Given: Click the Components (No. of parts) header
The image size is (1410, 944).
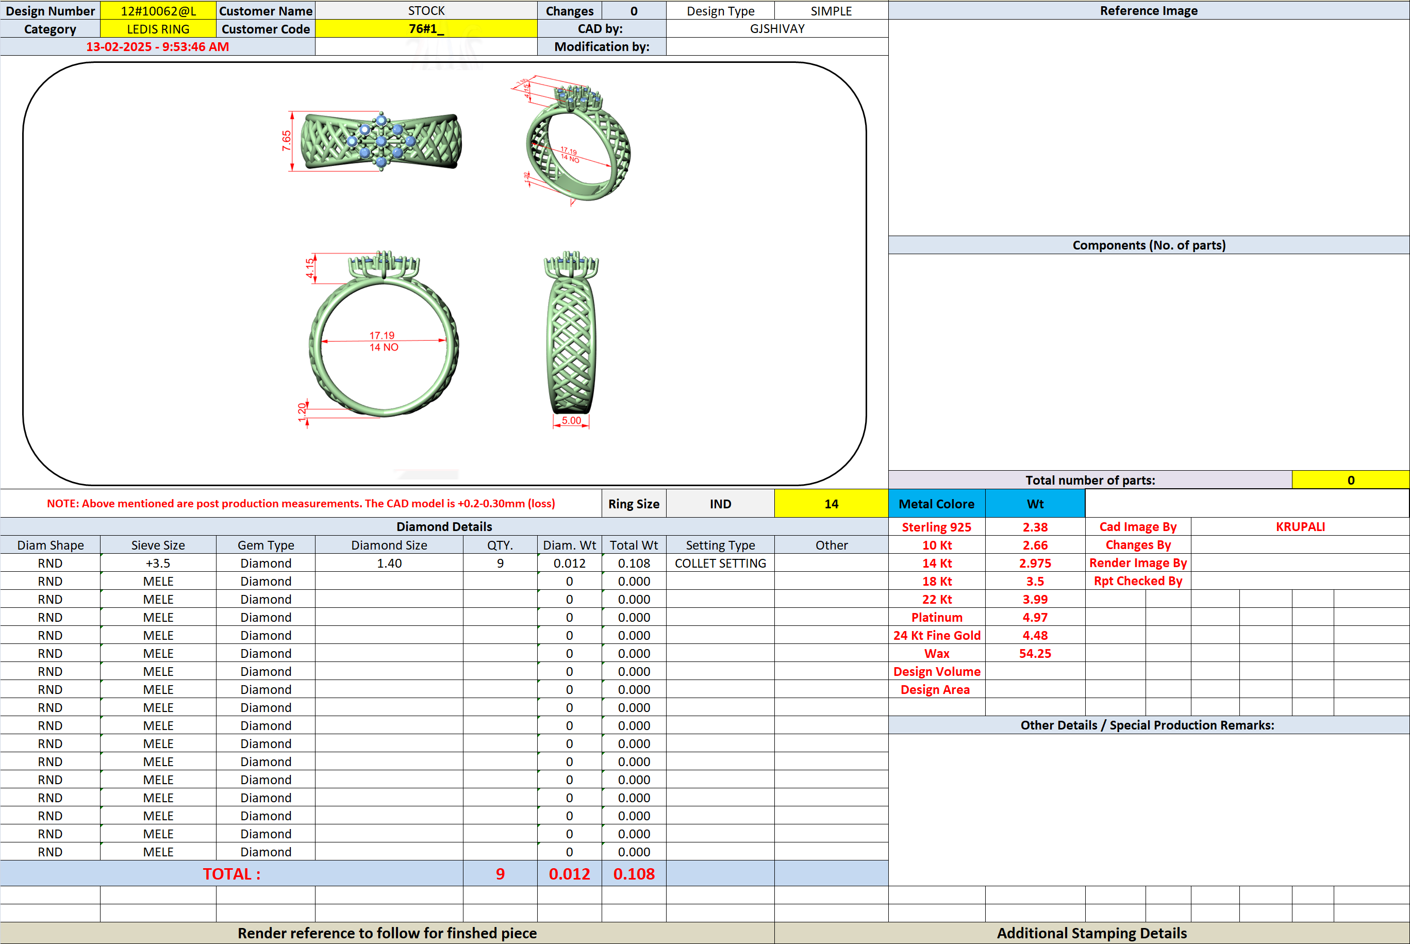Looking at the screenshot, I should point(1149,245).
